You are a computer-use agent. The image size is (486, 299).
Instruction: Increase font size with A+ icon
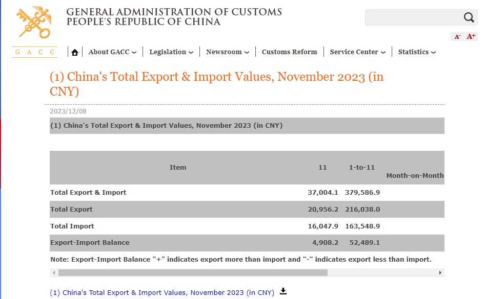click(x=471, y=37)
